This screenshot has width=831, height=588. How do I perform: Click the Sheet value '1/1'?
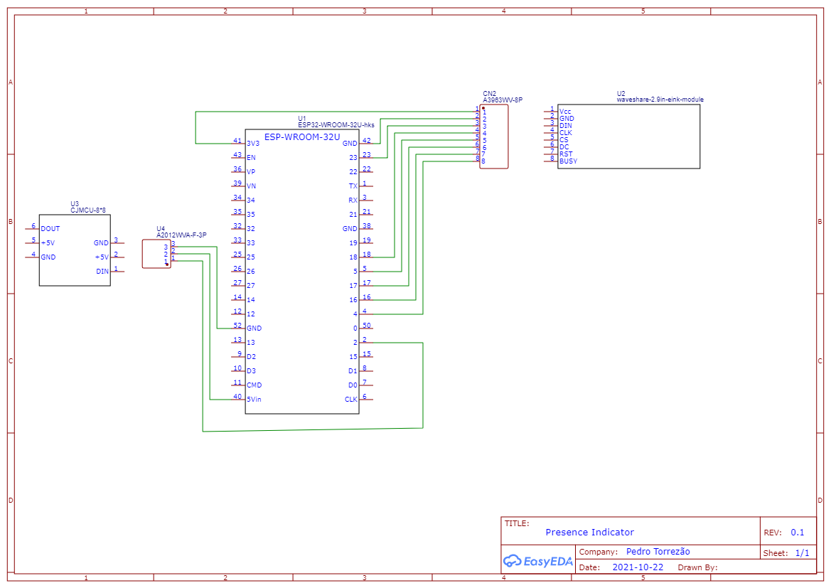click(x=802, y=553)
